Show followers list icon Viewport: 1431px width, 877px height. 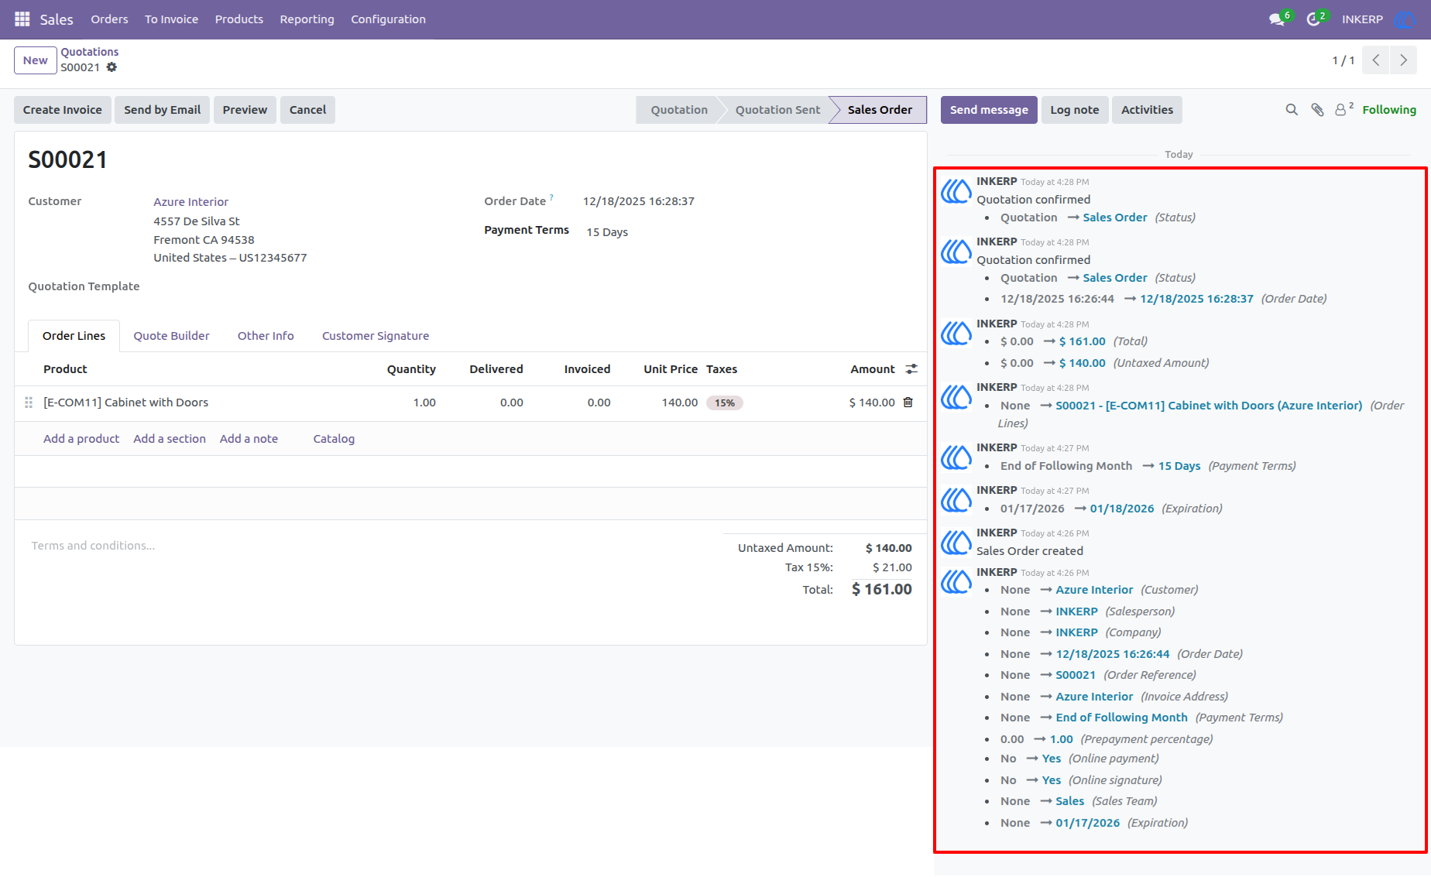click(1344, 109)
